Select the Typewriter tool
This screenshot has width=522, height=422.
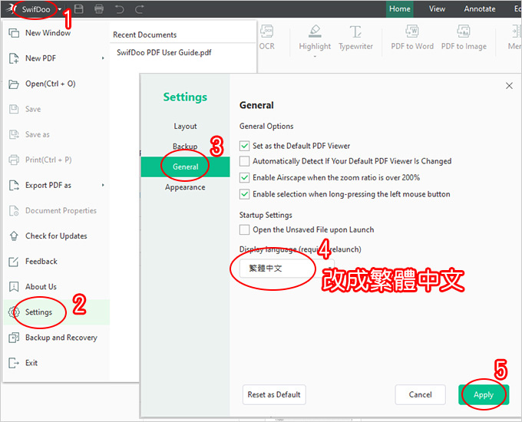355,38
